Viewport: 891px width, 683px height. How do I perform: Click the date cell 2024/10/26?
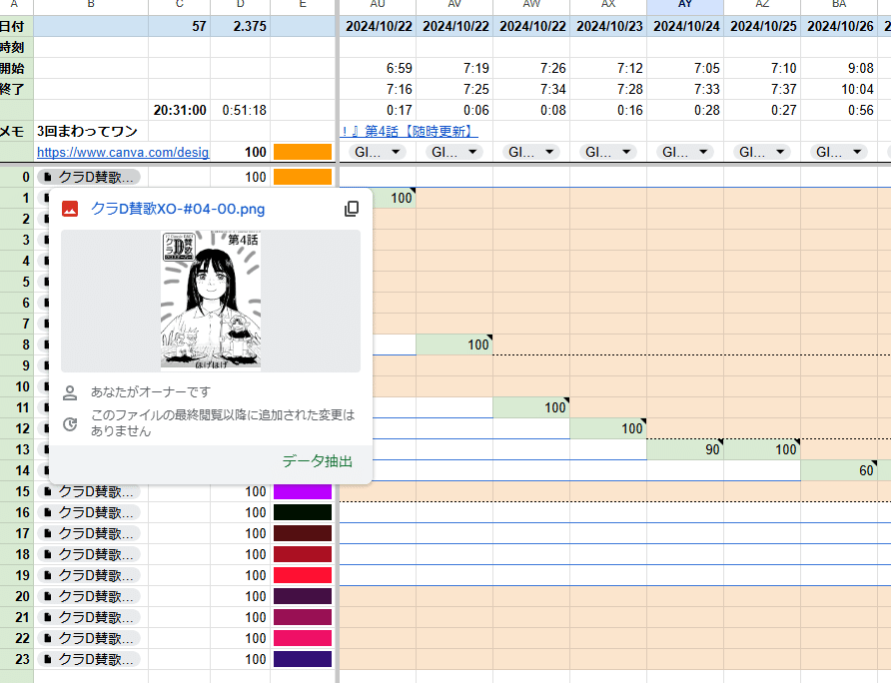pos(839,26)
